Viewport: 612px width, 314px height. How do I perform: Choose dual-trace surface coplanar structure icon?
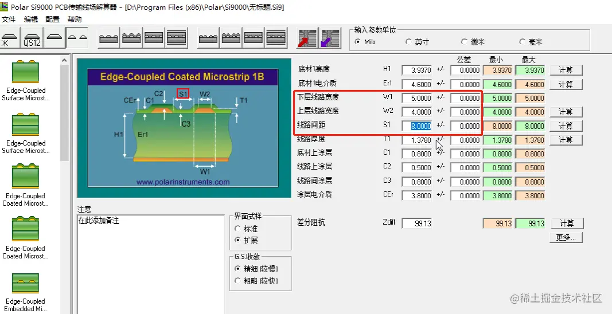[208, 38]
